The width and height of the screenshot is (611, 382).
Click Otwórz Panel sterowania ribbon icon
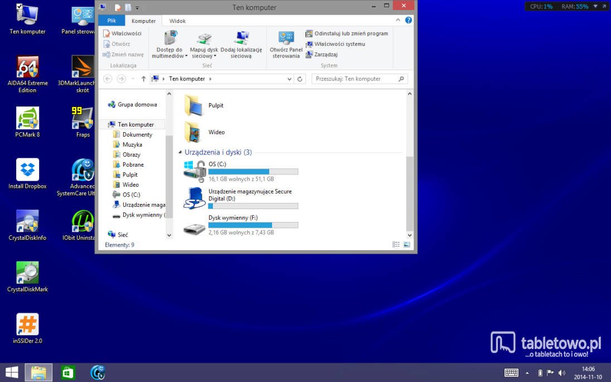(286, 44)
